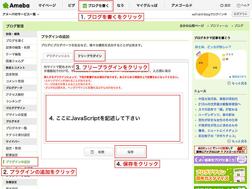
Task: Switch to フリープラグイン tab
Action: click(90, 56)
